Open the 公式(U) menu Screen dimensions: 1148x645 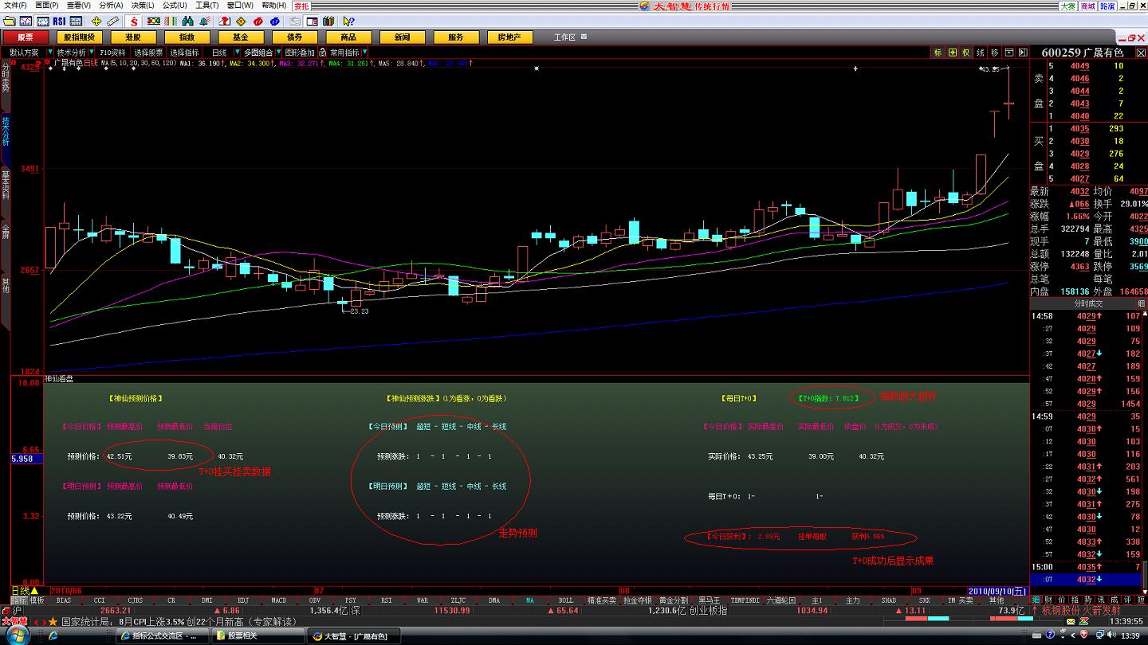(174, 6)
